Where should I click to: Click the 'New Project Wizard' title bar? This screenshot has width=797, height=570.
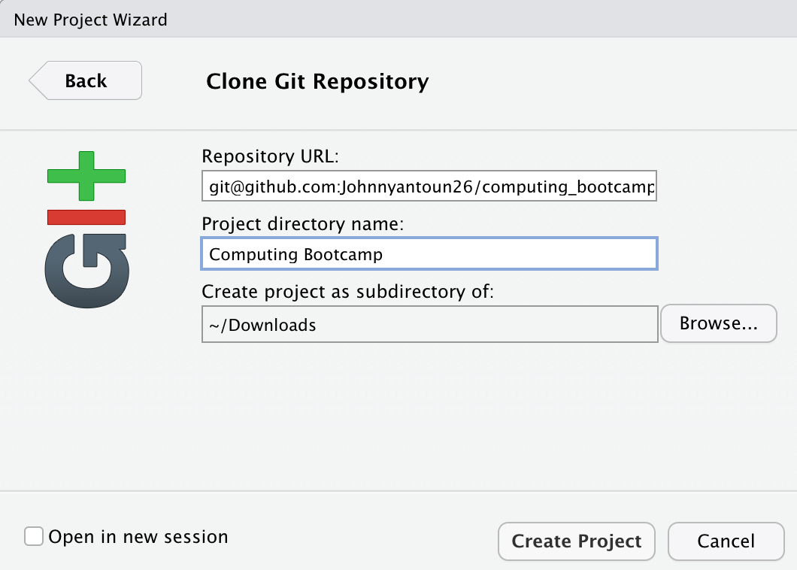click(90, 19)
